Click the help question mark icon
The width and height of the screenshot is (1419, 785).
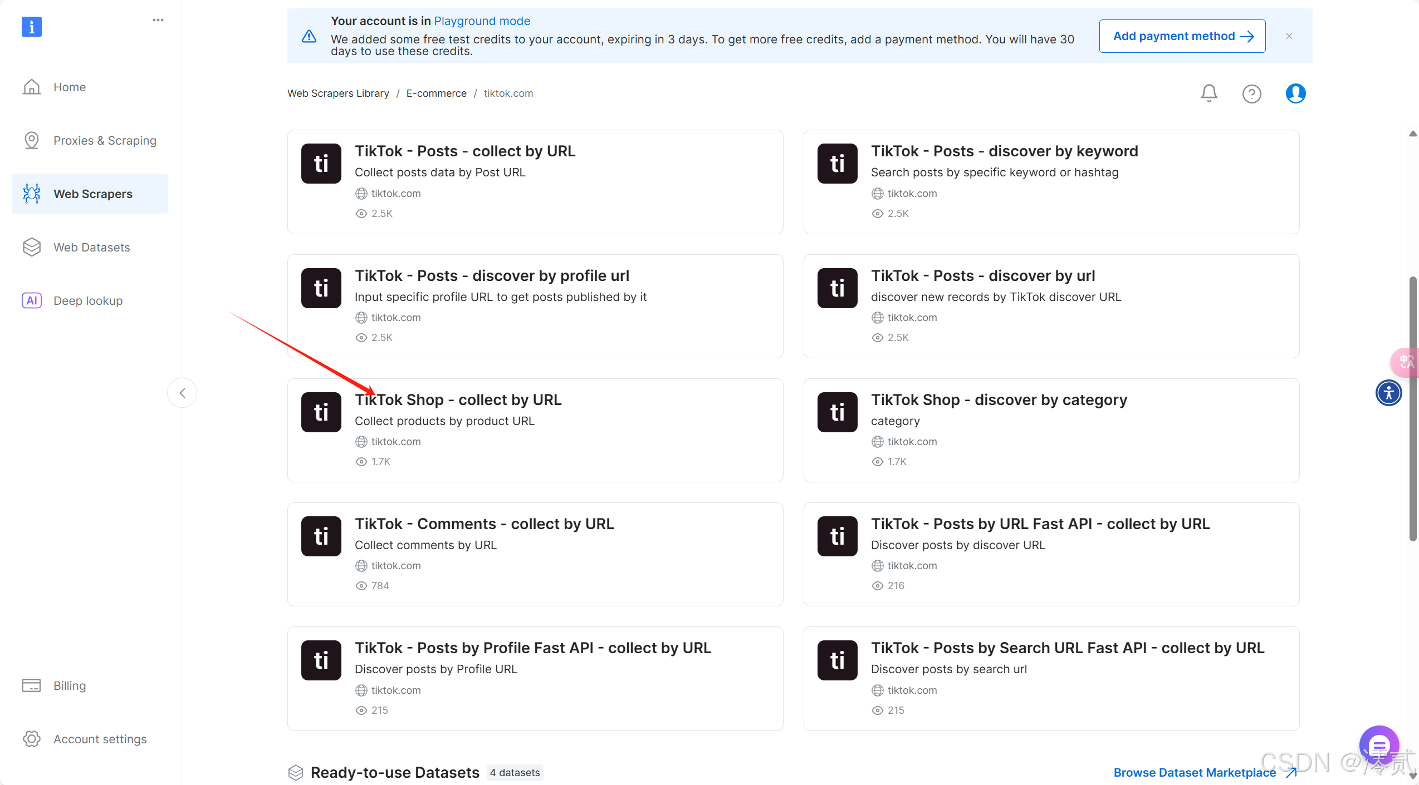(1251, 93)
